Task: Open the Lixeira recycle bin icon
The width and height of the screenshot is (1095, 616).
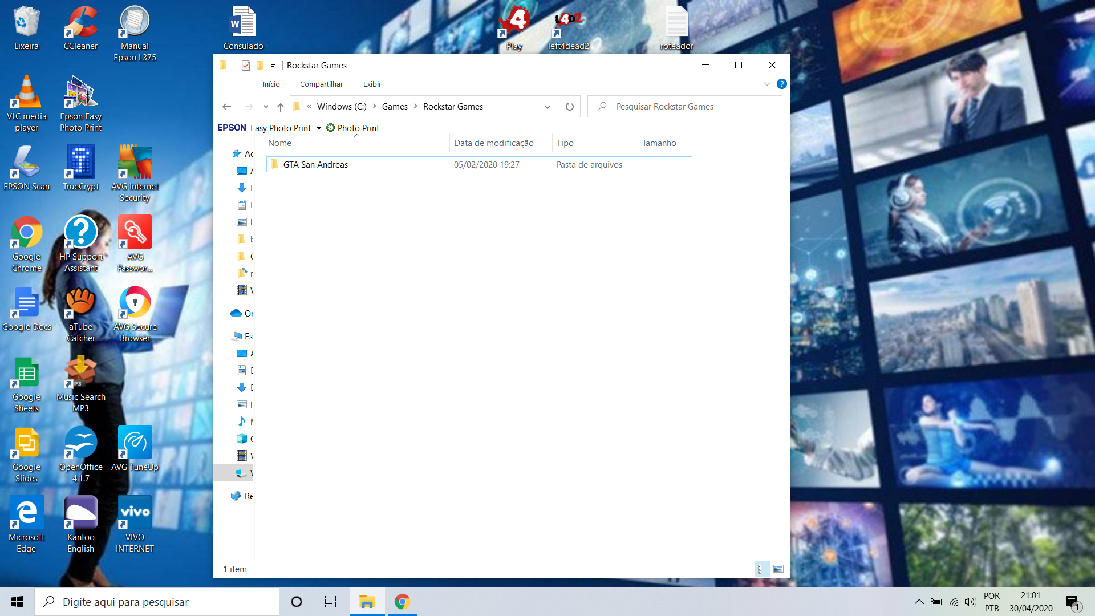Action: [x=26, y=29]
